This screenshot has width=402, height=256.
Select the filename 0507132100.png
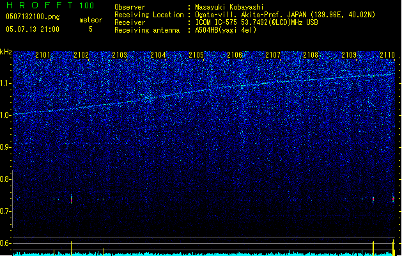pyautogui.click(x=33, y=17)
